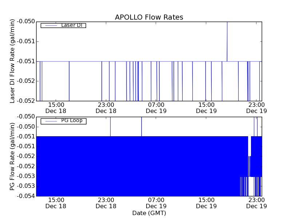Click the black upward spike in PG Loop plot

click(110, 126)
